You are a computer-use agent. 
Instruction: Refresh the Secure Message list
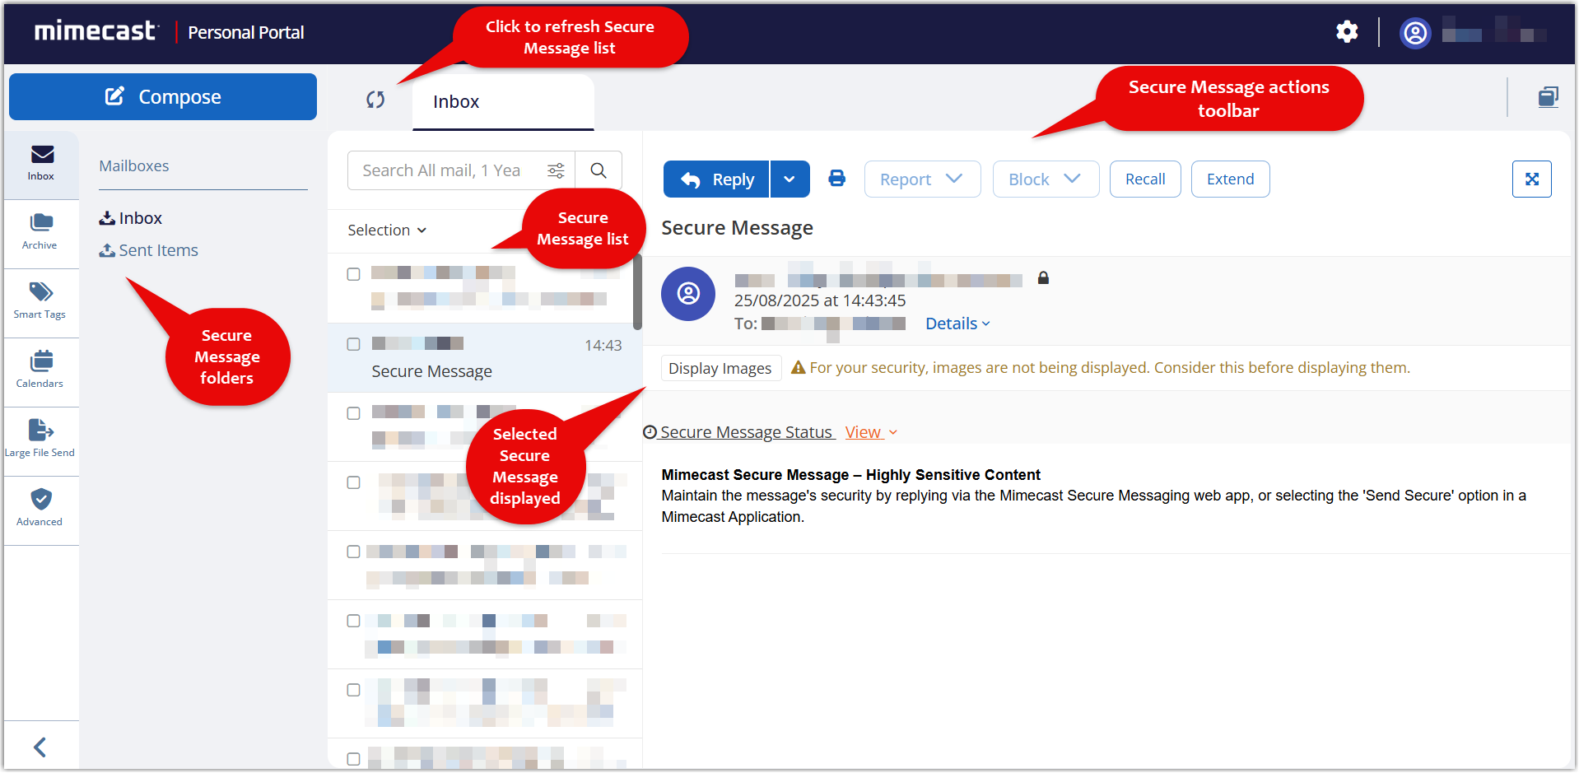click(x=375, y=100)
